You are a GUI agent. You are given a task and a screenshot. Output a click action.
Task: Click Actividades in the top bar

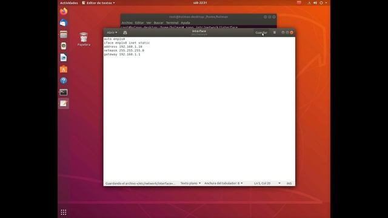pos(69,3)
